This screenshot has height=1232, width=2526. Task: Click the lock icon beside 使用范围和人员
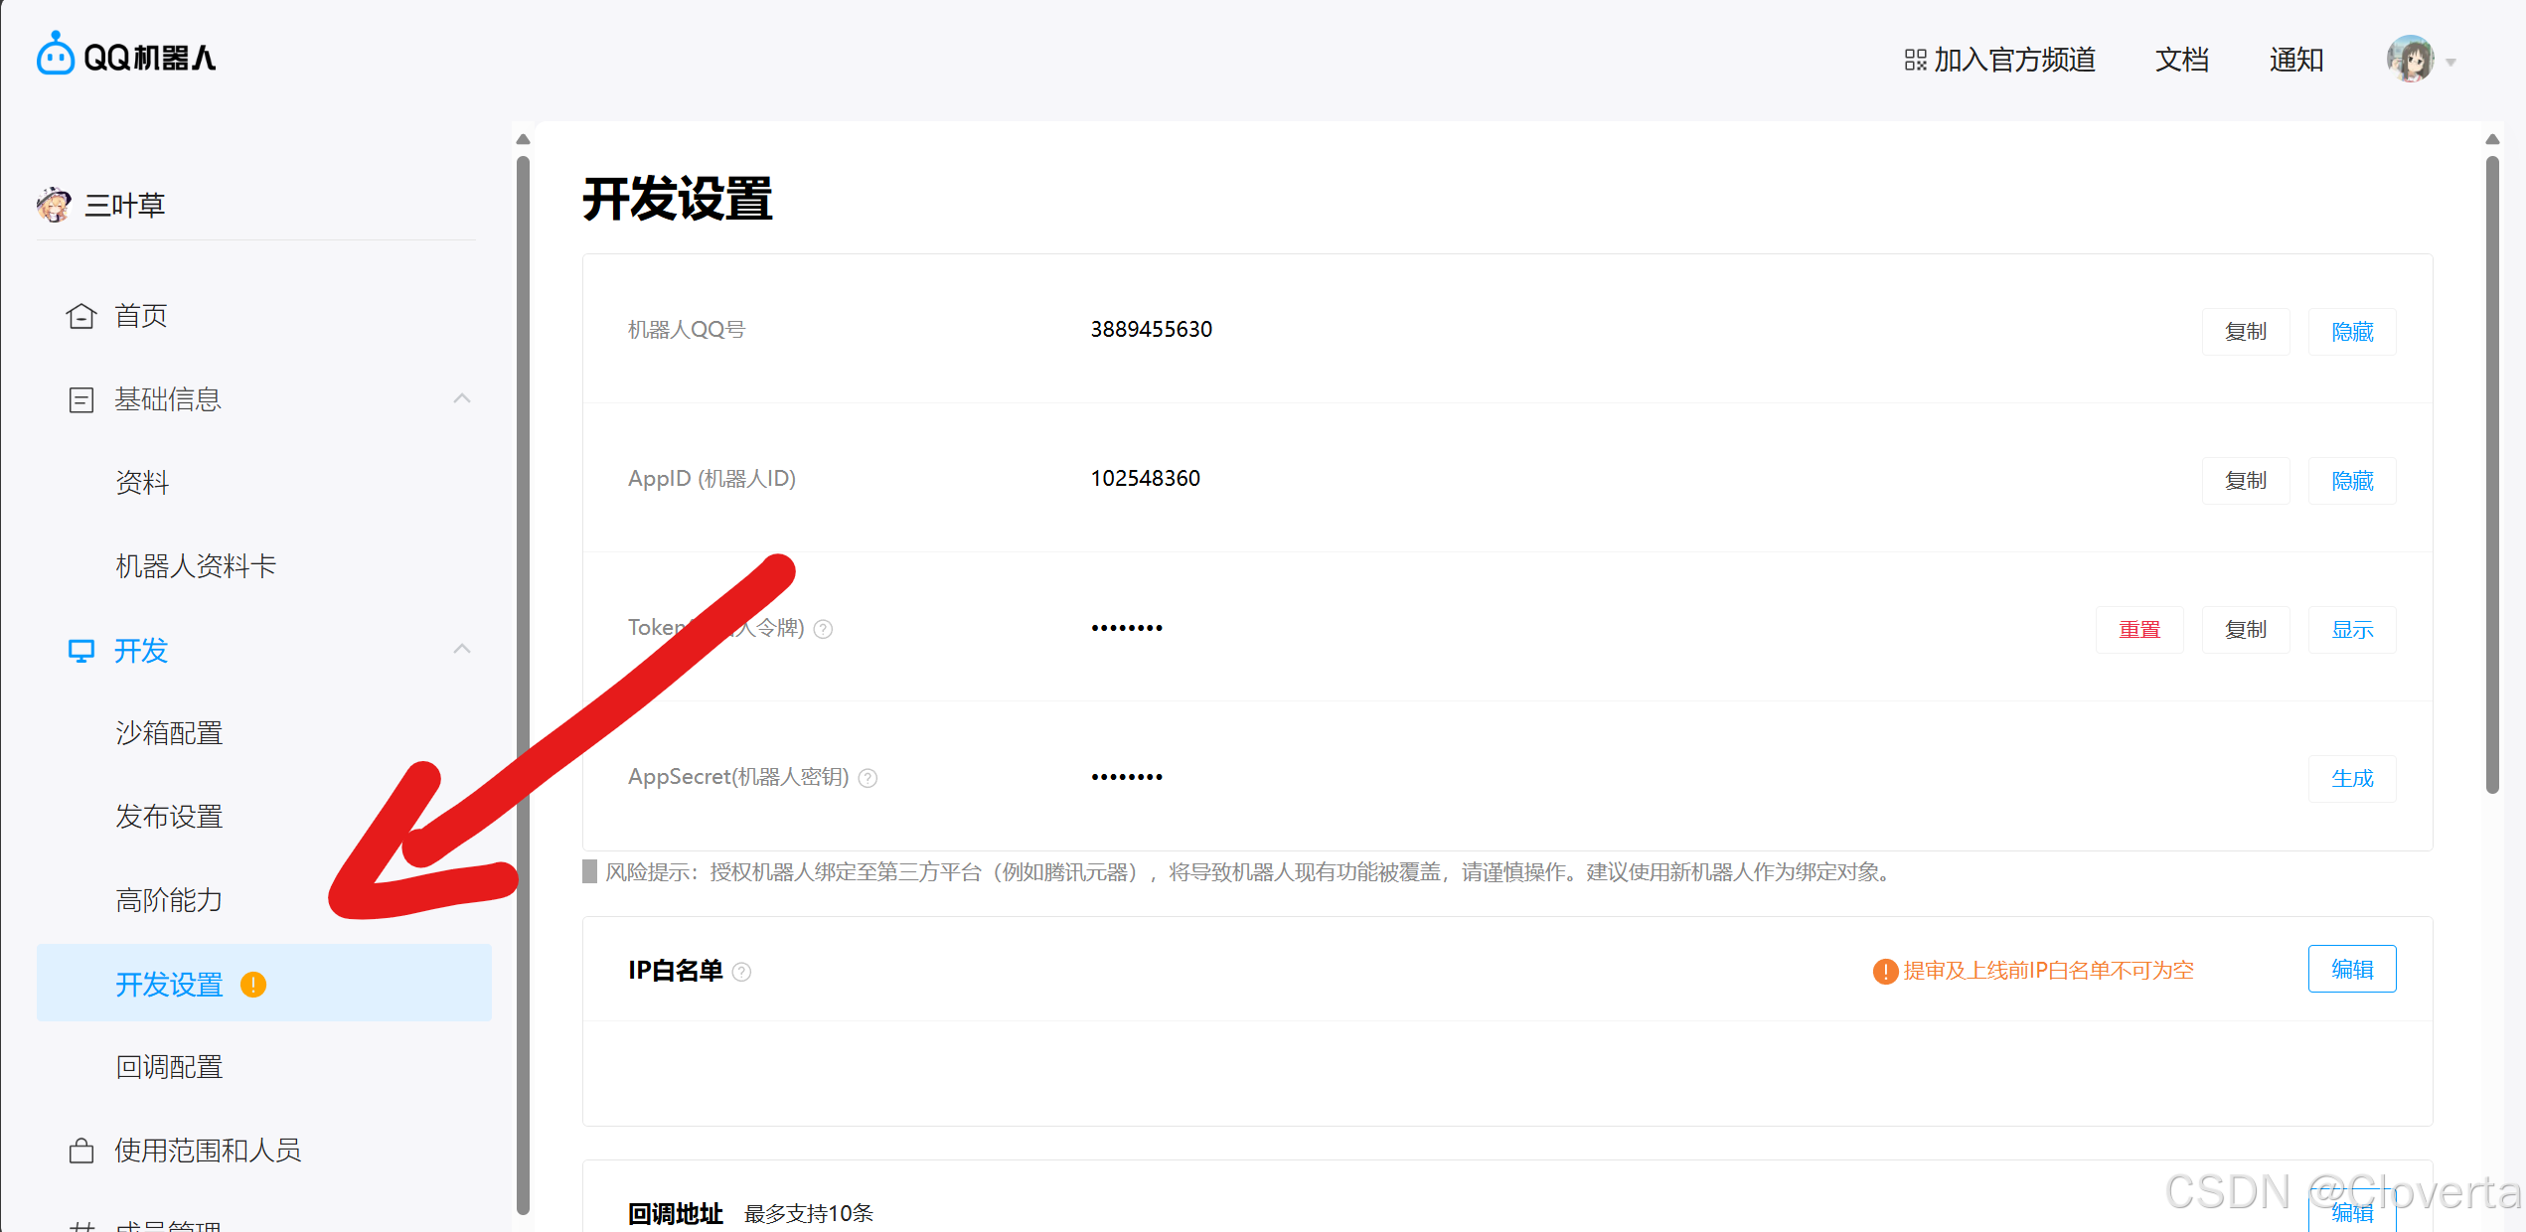coord(80,1151)
